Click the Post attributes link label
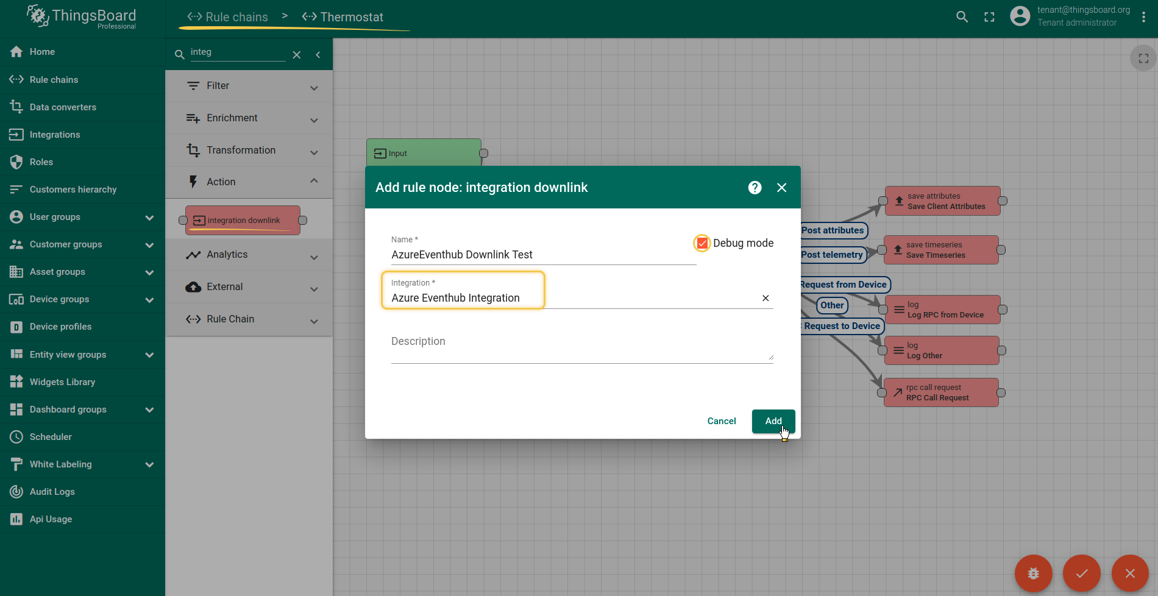Screen dimensions: 1158x596 coord(833,230)
